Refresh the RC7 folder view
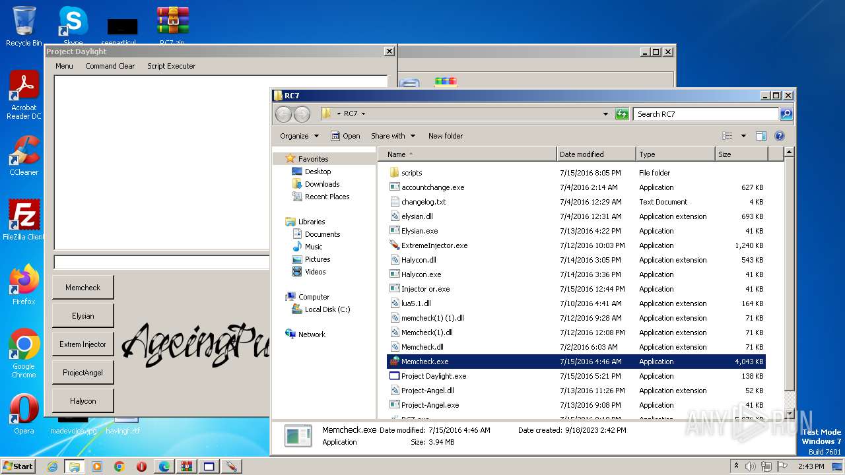This screenshot has width=845, height=475. [x=621, y=114]
